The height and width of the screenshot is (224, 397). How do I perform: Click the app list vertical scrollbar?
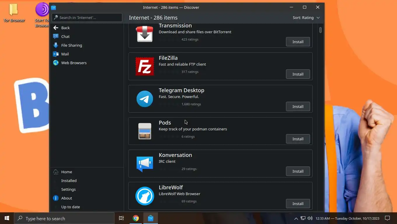[320, 30]
